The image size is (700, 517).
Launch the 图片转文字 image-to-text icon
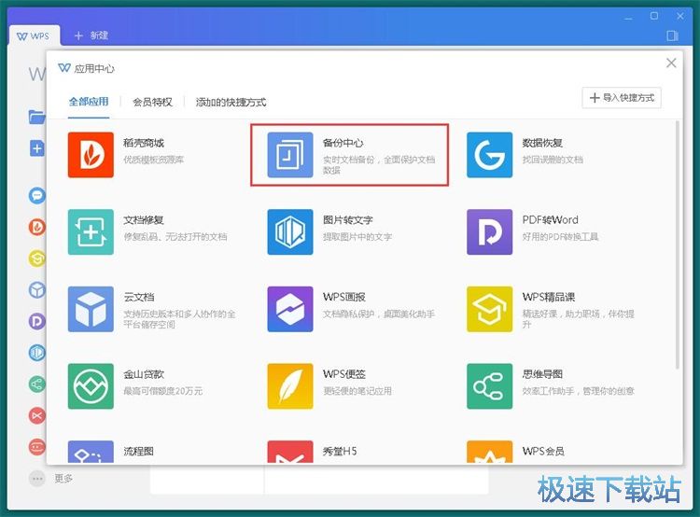[x=290, y=231]
